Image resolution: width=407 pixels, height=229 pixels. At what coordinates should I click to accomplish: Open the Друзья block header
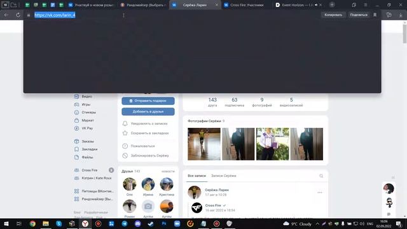[x=130, y=171]
